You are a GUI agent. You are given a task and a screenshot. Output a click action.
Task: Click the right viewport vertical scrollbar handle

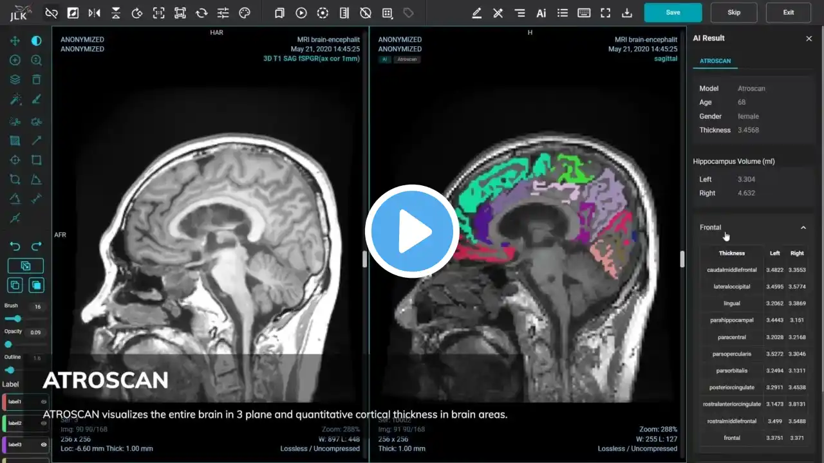[682, 259]
